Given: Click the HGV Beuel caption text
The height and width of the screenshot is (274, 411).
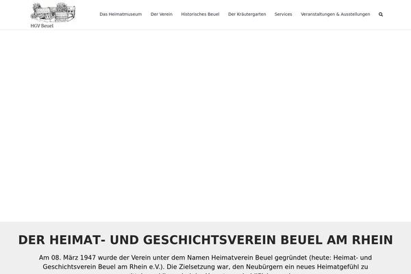Looking at the screenshot, I should click(x=42, y=26).
